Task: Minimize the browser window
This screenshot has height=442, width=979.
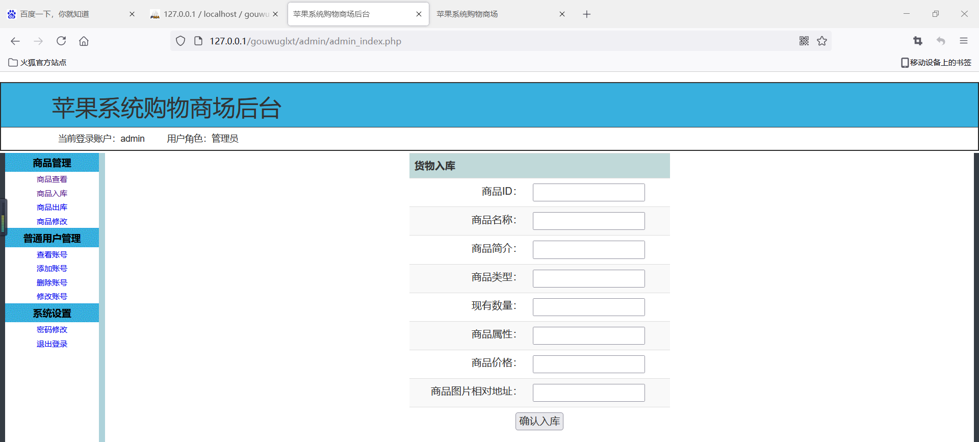Action: (907, 14)
